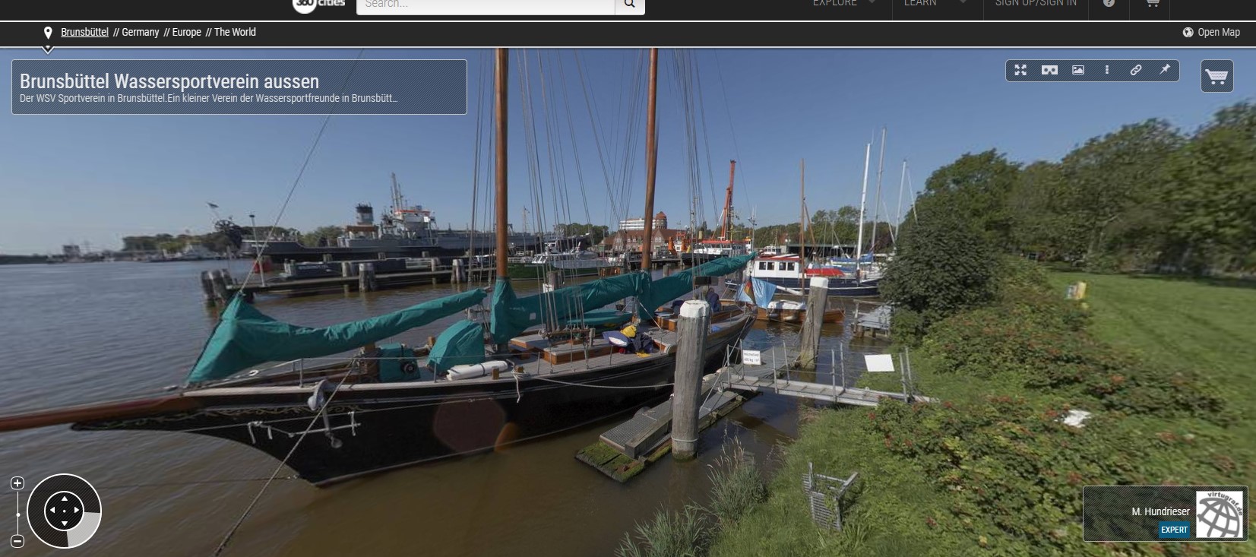
Task: Open the Sign Up/Sign In menu item
Action: click(1036, 4)
